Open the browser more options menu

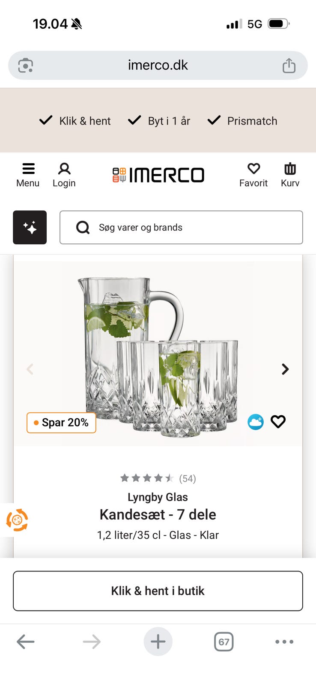pyautogui.click(x=284, y=642)
